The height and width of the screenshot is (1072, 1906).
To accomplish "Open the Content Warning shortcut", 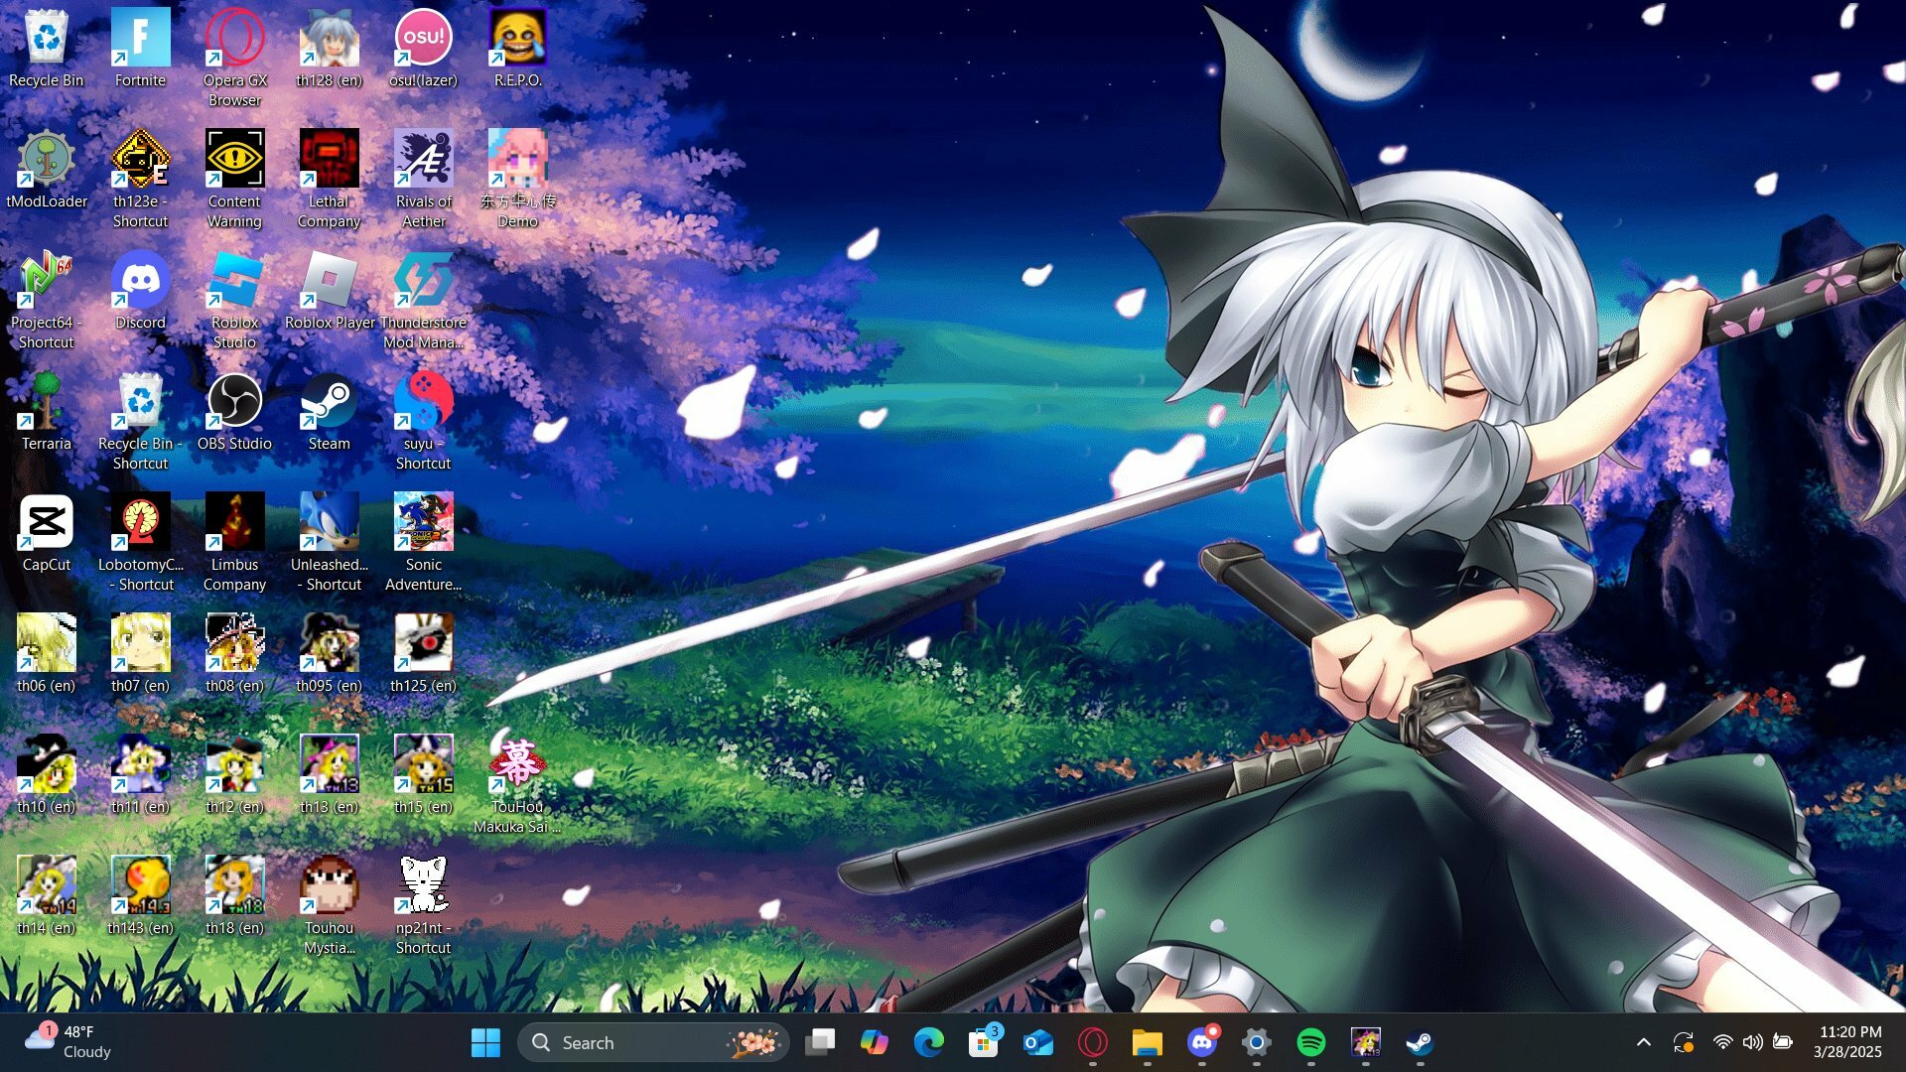I will click(x=235, y=179).
